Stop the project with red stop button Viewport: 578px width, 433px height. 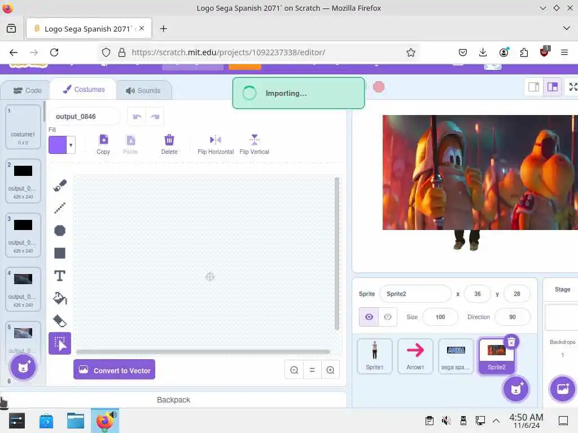coord(379,87)
